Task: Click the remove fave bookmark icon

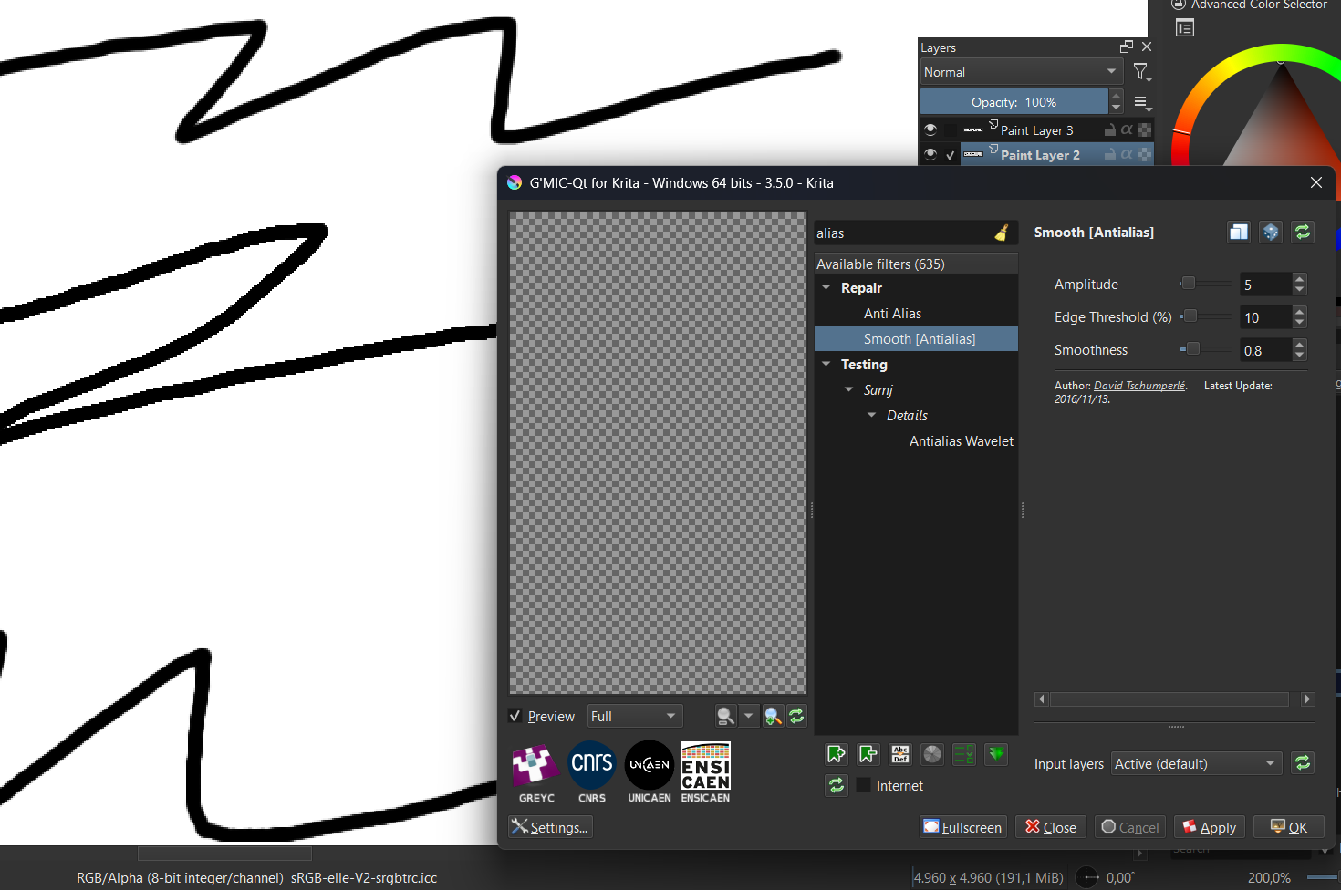Action: point(868,754)
